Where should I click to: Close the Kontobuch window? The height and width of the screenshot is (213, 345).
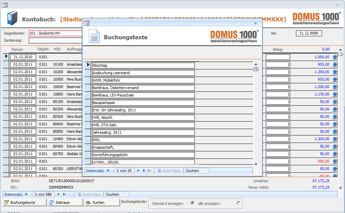[337, 5]
